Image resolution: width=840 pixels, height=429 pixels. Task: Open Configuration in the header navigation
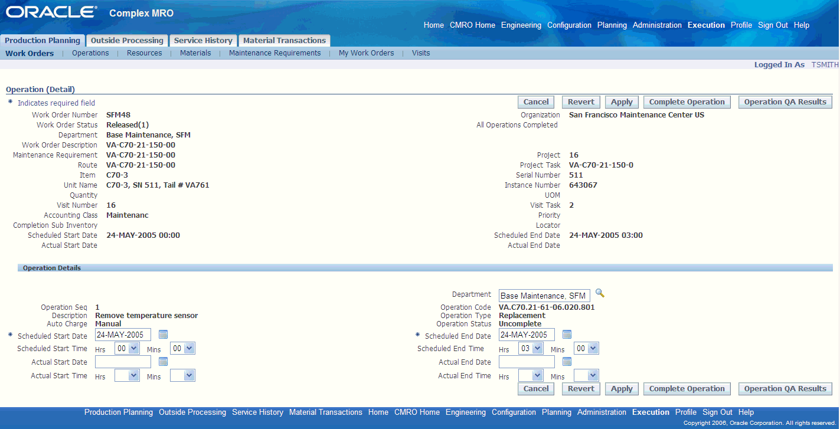point(569,25)
